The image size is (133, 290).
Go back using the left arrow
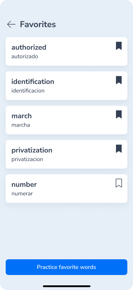11,24
